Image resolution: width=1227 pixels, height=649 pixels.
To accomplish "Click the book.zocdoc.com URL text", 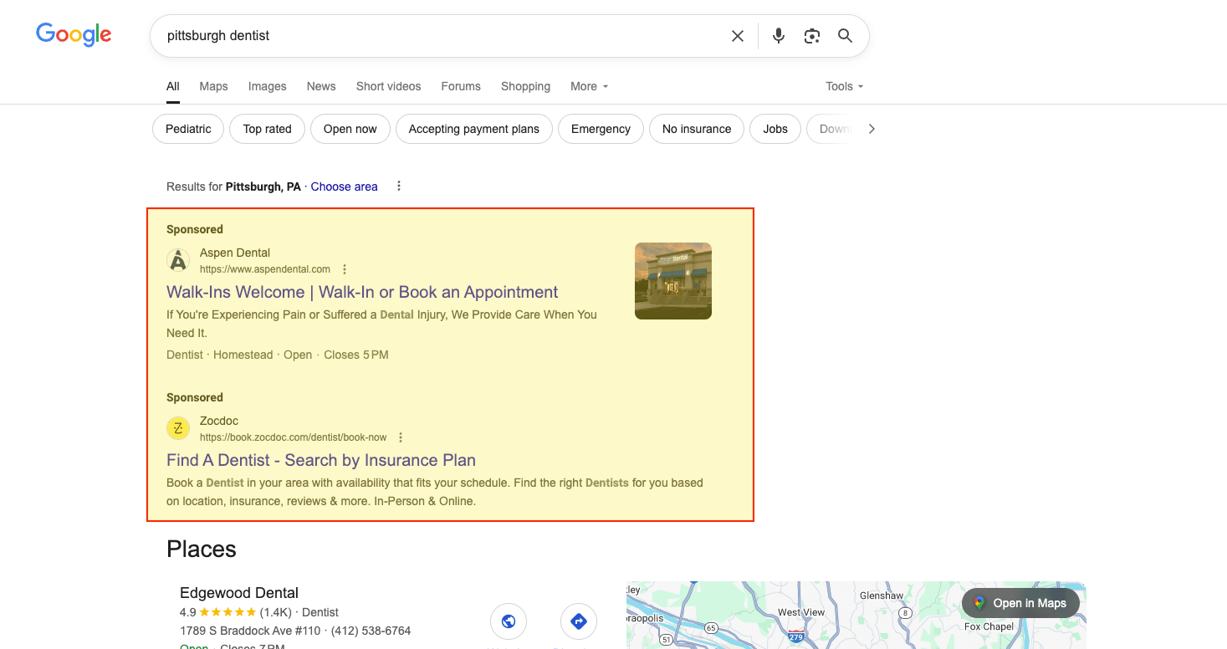I will pos(294,437).
